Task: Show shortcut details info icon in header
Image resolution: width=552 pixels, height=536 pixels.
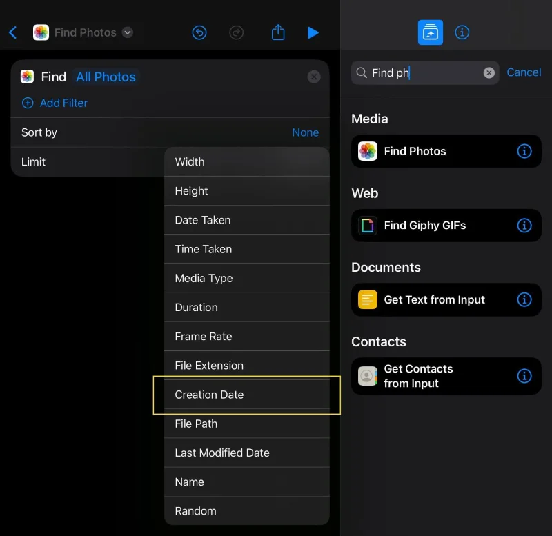Action: (x=462, y=32)
